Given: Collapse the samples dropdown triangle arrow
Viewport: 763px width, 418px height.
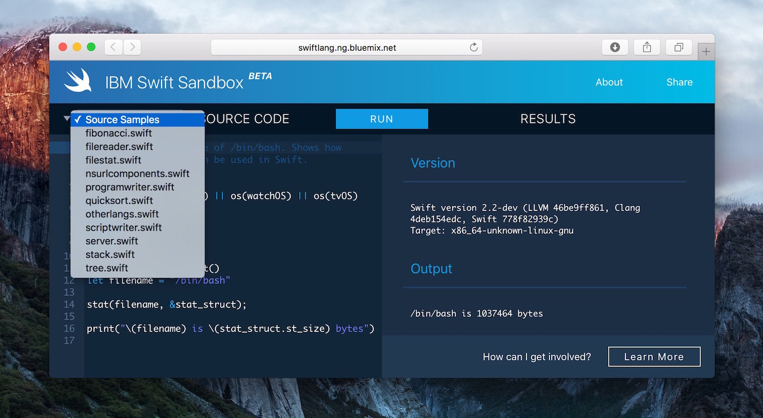Looking at the screenshot, I should (66, 118).
